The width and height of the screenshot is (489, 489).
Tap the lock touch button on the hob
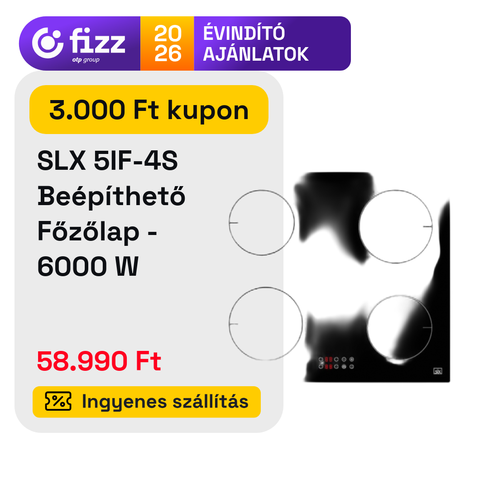coord(344,366)
